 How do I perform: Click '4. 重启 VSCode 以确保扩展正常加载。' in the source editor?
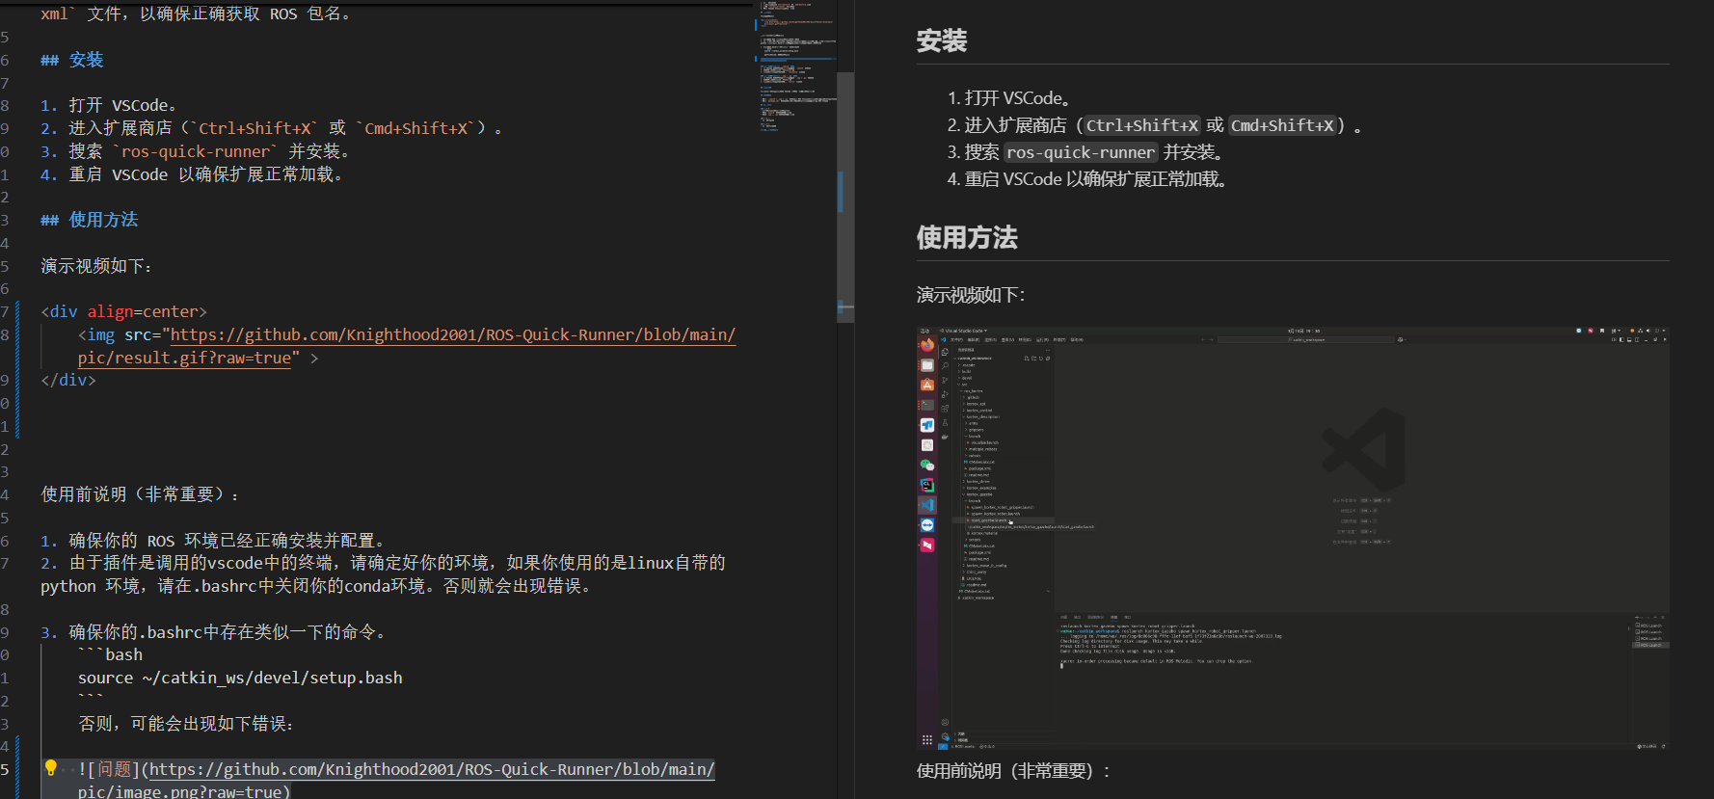tap(192, 174)
